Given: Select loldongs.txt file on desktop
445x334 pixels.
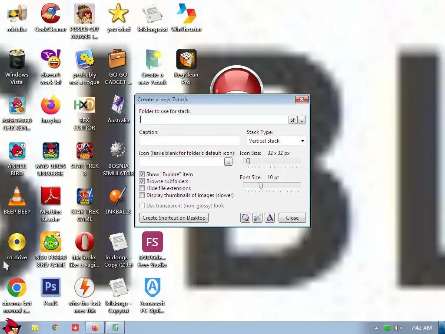Looking at the screenshot, I should pyautogui.click(x=153, y=17).
